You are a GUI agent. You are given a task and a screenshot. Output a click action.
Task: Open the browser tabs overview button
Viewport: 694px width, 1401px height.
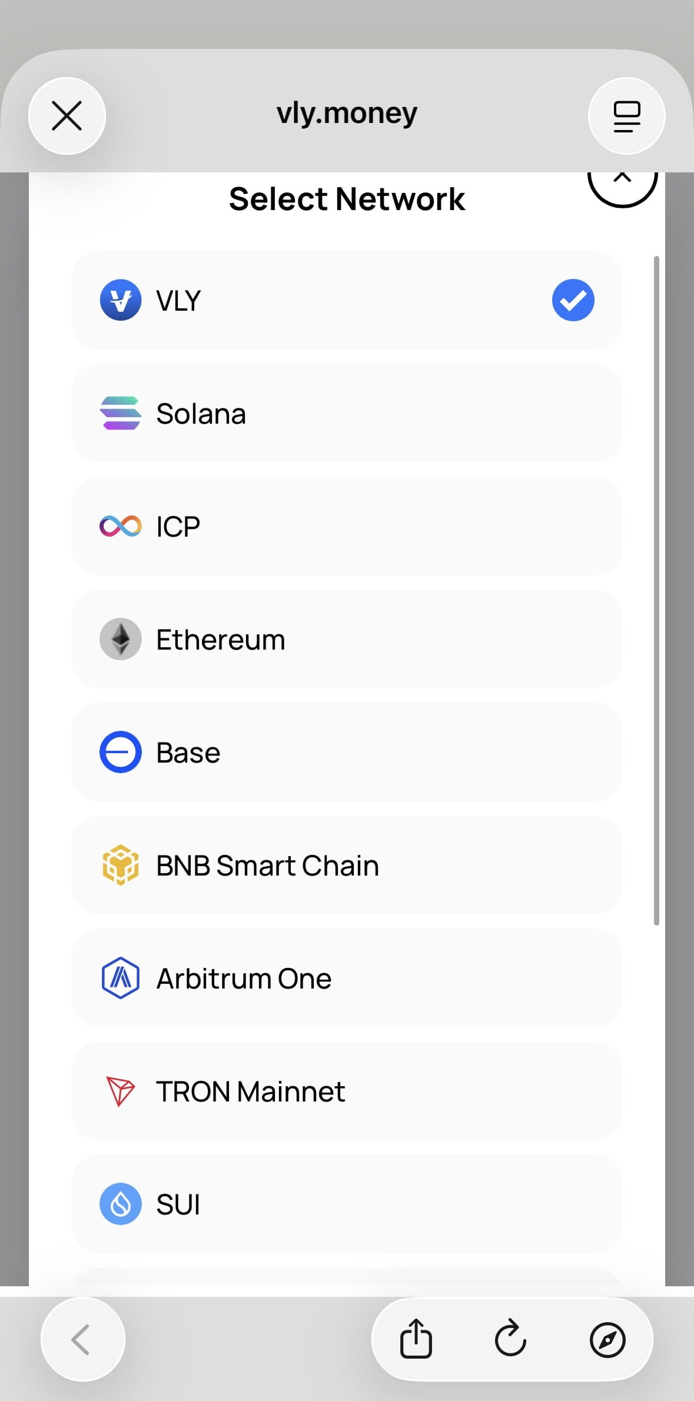point(627,116)
